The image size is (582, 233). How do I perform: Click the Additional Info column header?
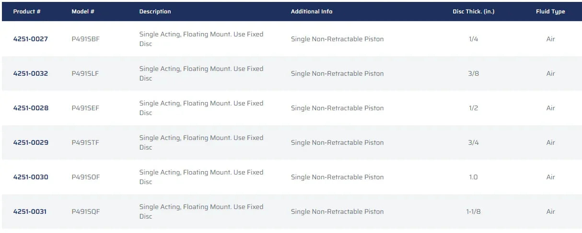pyautogui.click(x=312, y=12)
